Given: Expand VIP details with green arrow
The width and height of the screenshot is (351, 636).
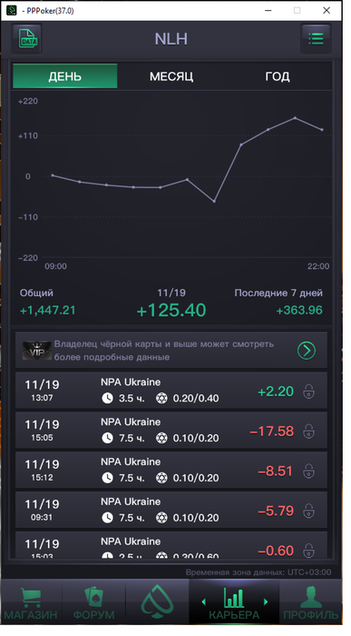Looking at the screenshot, I should pyautogui.click(x=307, y=351).
